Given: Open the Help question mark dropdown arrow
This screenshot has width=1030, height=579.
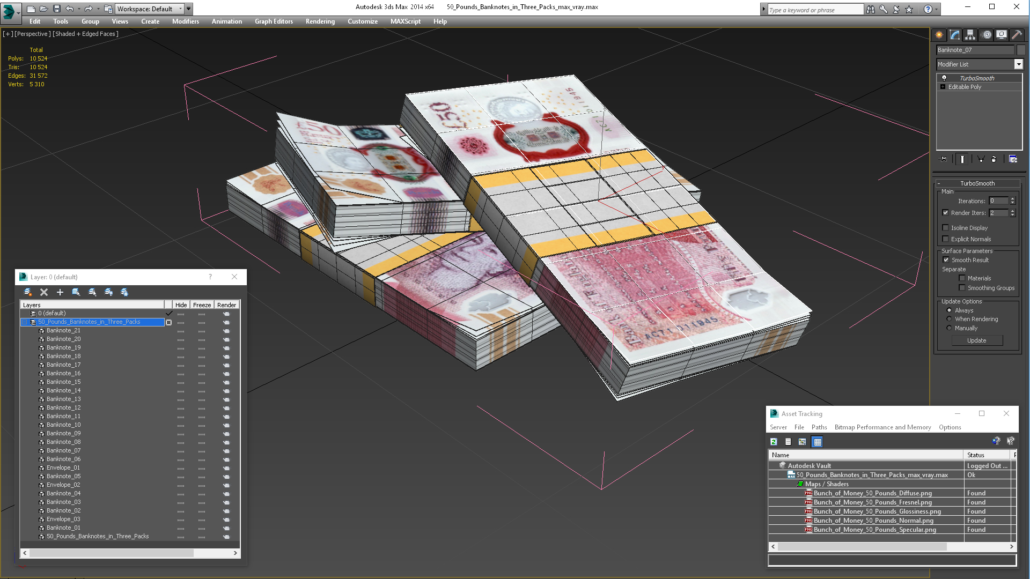Looking at the screenshot, I should click(x=937, y=9).
